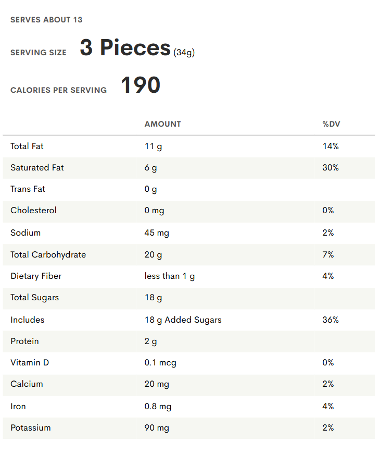Click the Calcium "20 mg" amount
This screenshot has height=453, width=380.
(157, 384)
